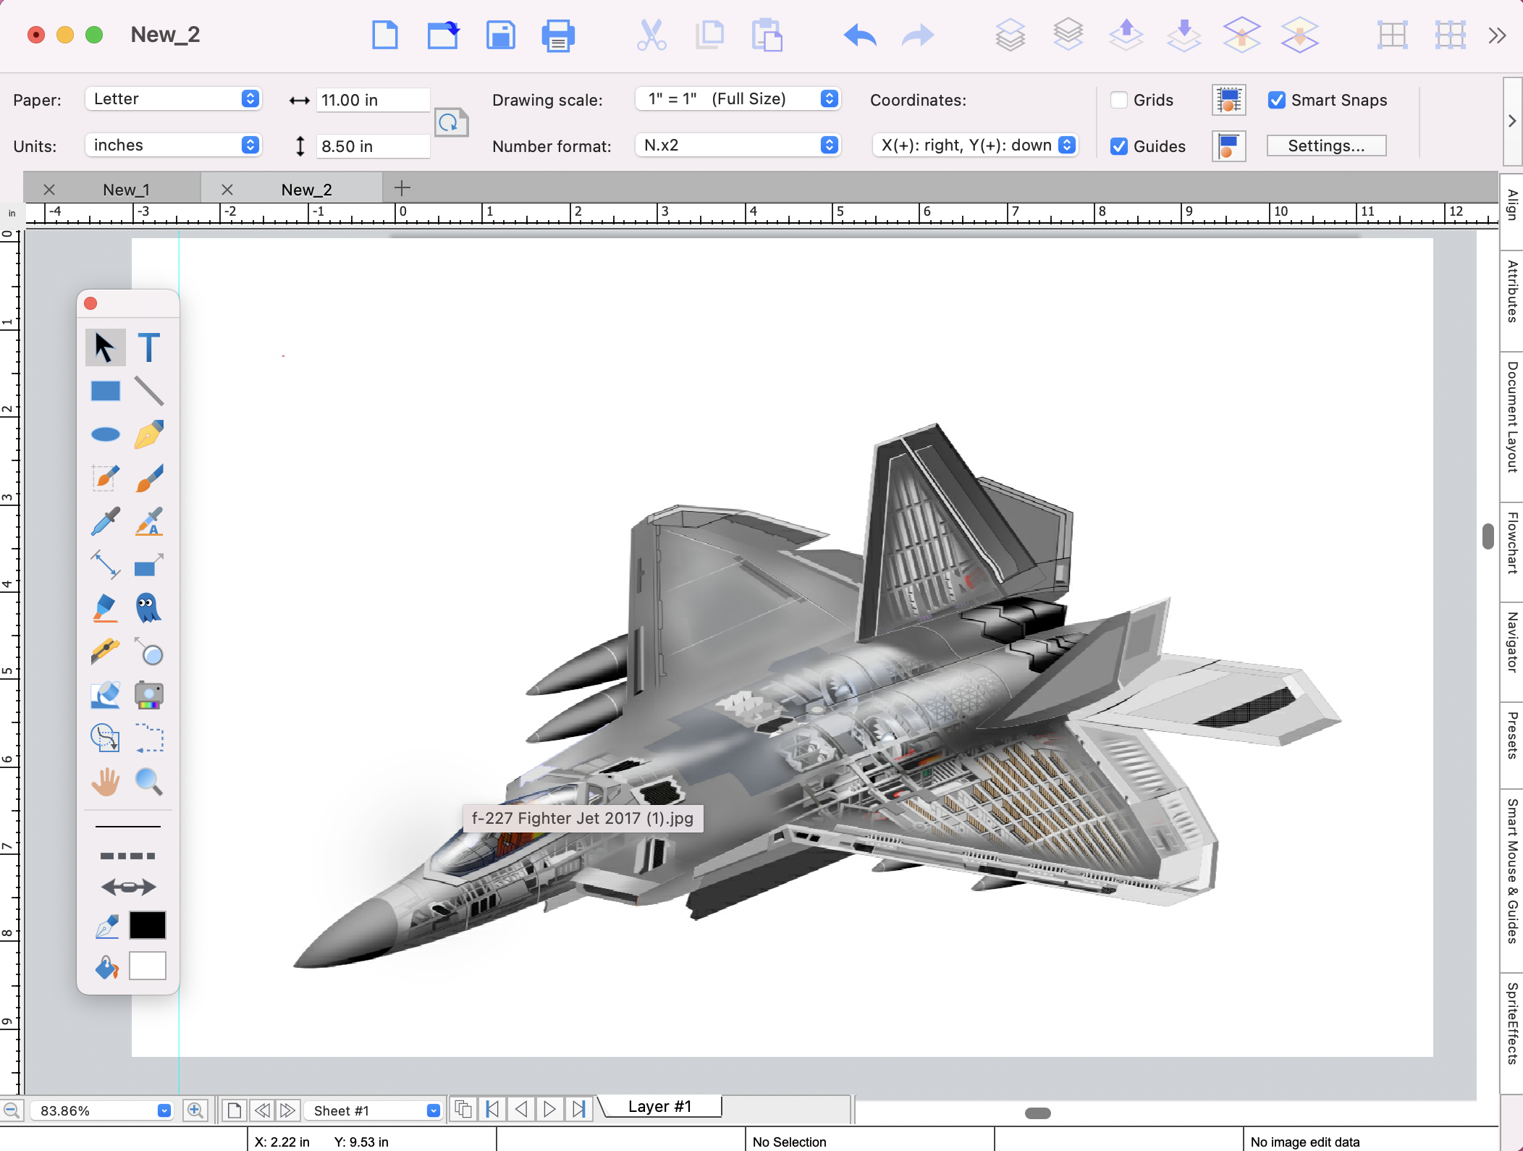Click the paper height 8.50 in field

coord(373,146)
